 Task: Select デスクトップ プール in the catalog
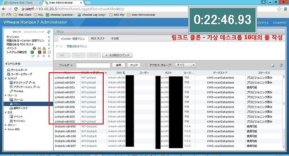pos(22,82)
